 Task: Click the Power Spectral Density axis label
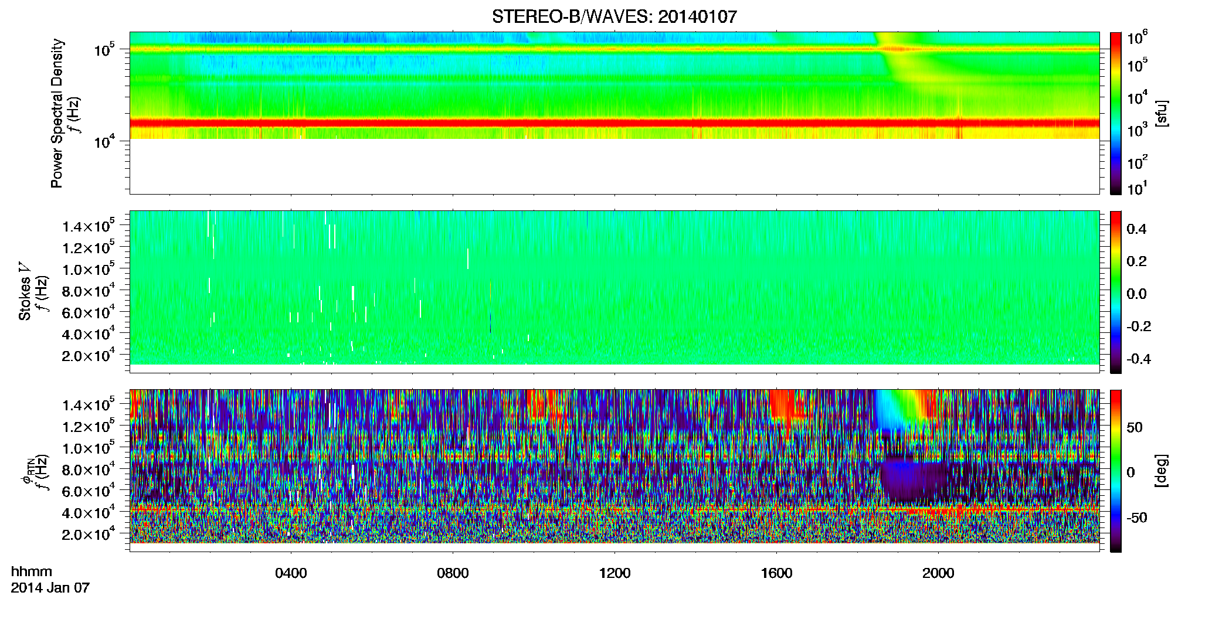tap(57, 113)
